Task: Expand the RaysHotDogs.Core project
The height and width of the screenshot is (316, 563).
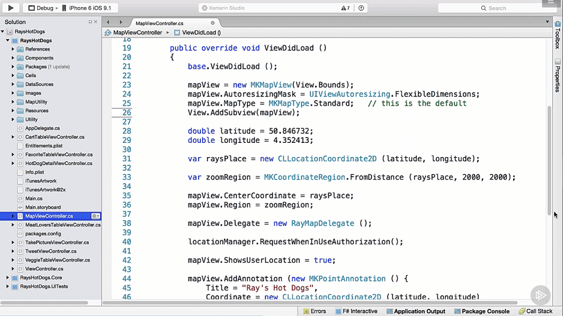Action: coord(8,277)
